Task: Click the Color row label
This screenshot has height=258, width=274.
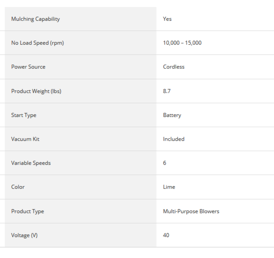Action: tap(18, 187)
